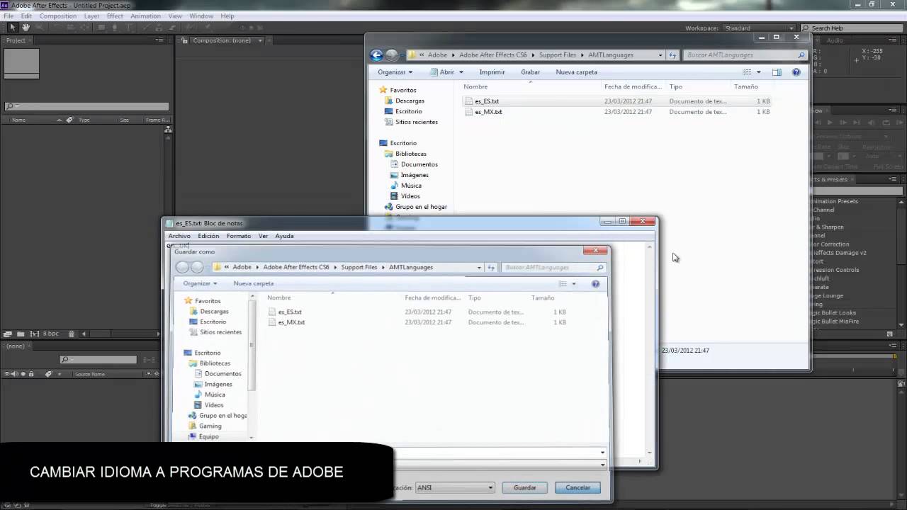Screen dimensions: 907x510
Task: Open the Composition menu in After Effects
Action: coord(58,16)
